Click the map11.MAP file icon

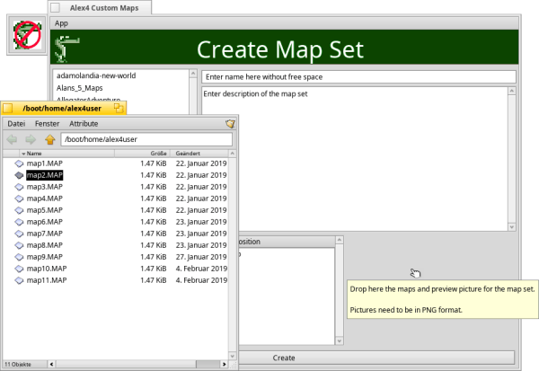click(20, 280)
